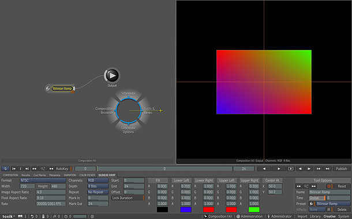Switch to the Results tab

[26, 175]
